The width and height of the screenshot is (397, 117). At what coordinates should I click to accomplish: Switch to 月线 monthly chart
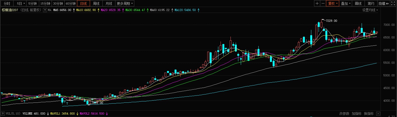(109, 3)
